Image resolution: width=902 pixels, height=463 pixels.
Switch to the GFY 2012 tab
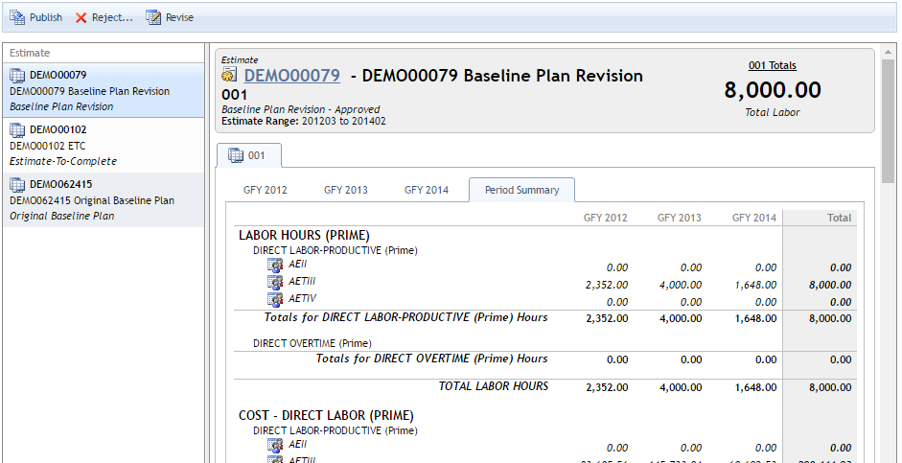[x=266, y=190]
